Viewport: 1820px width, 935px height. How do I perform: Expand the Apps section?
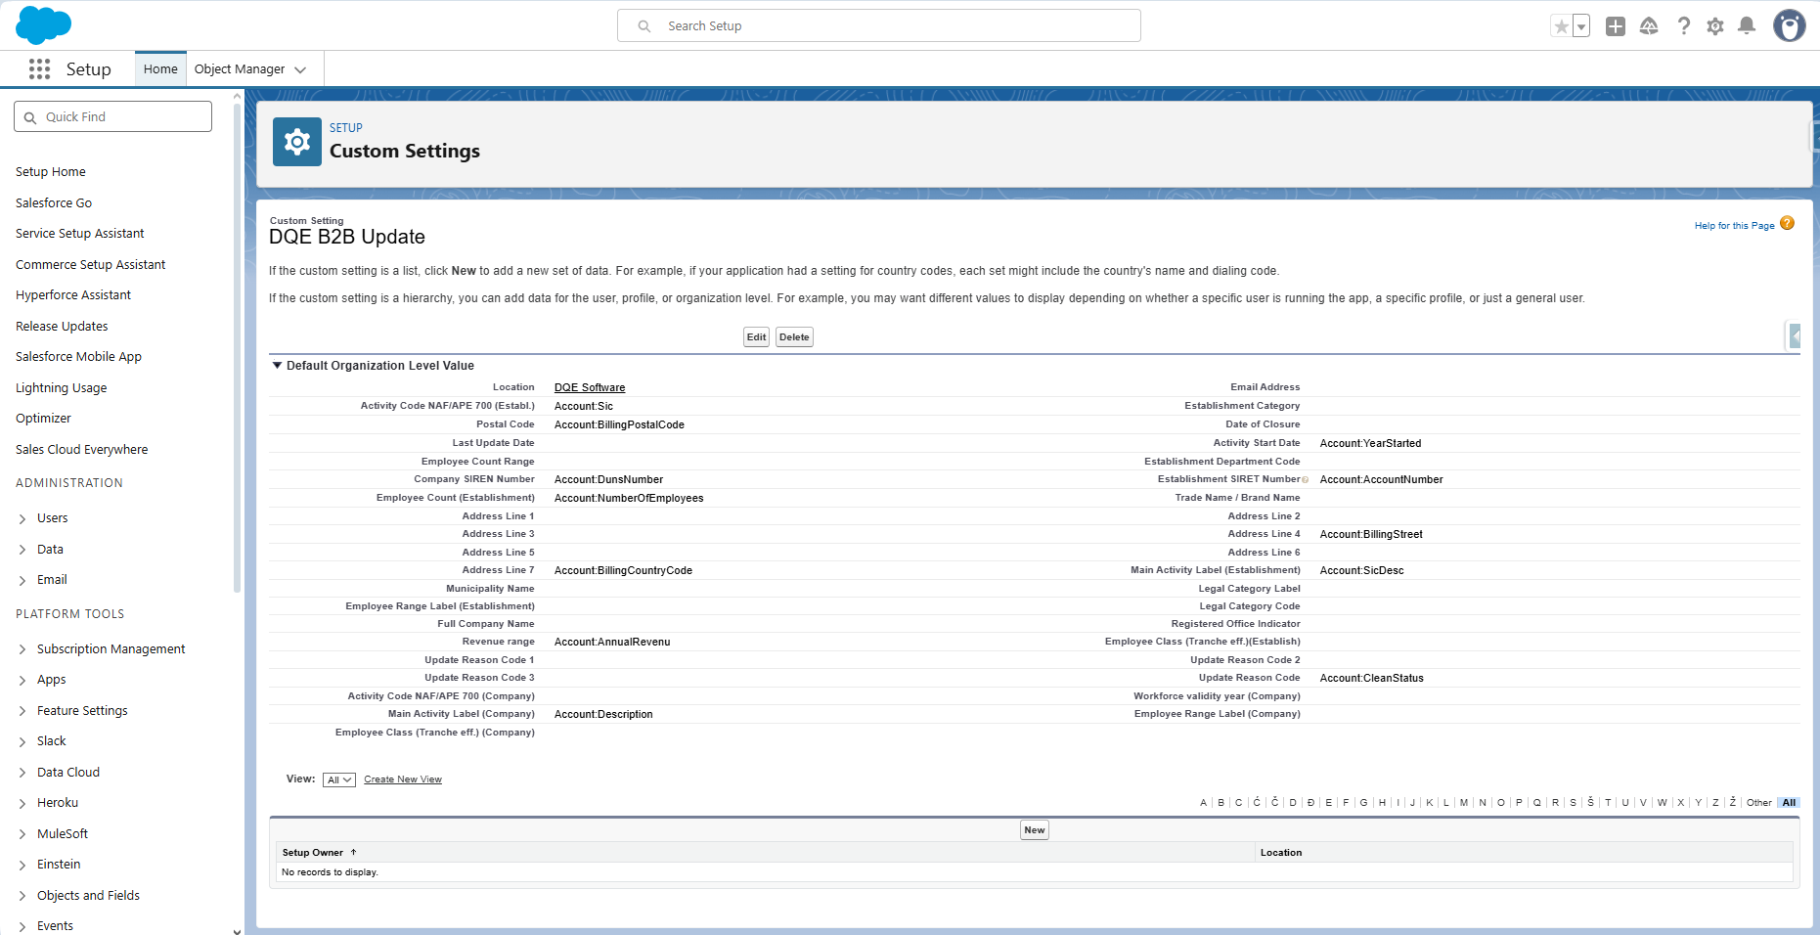22,680
